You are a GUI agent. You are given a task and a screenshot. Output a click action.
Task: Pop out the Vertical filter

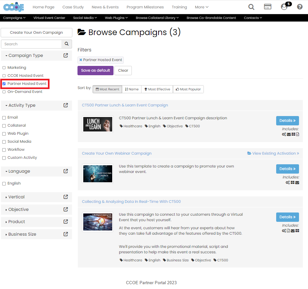pyautogui.click(x=66, y=197)
